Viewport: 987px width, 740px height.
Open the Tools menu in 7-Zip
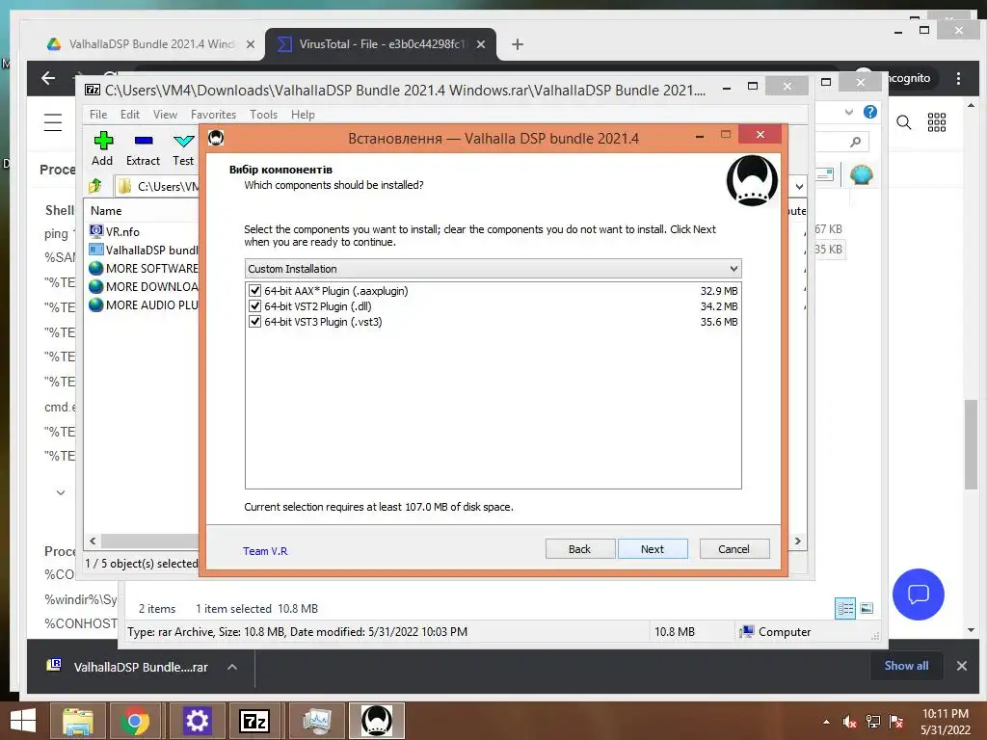[x=263, y=115]
